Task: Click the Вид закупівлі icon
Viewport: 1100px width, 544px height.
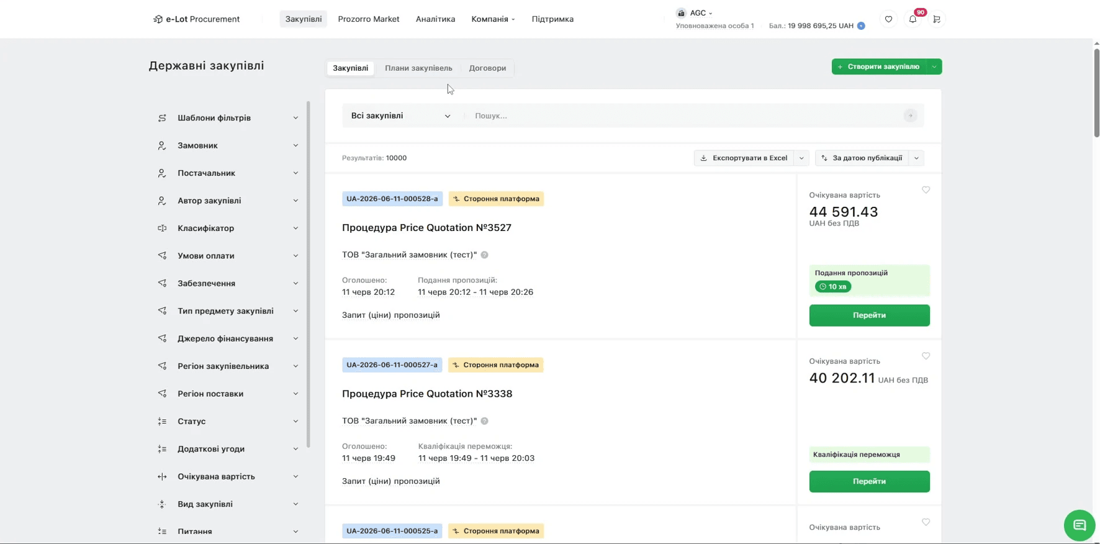Action: click(x=162, y=504)
